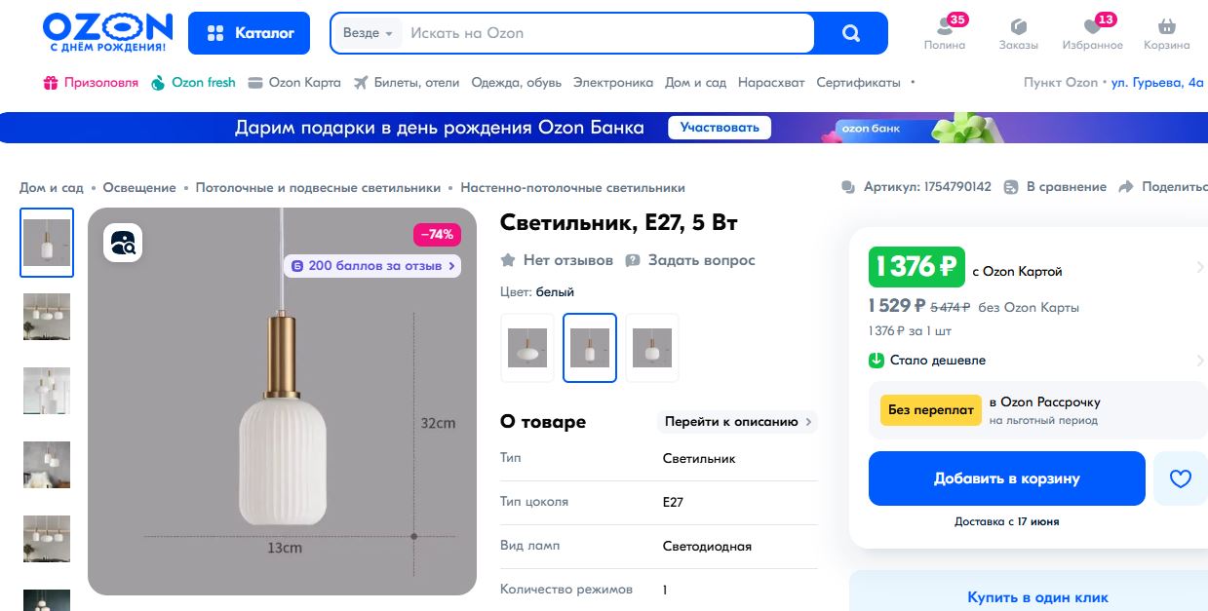This screenshot has height=611, width=1208.
Task: Expand the Стало дешевле chevron
Action: [1200, 361]
